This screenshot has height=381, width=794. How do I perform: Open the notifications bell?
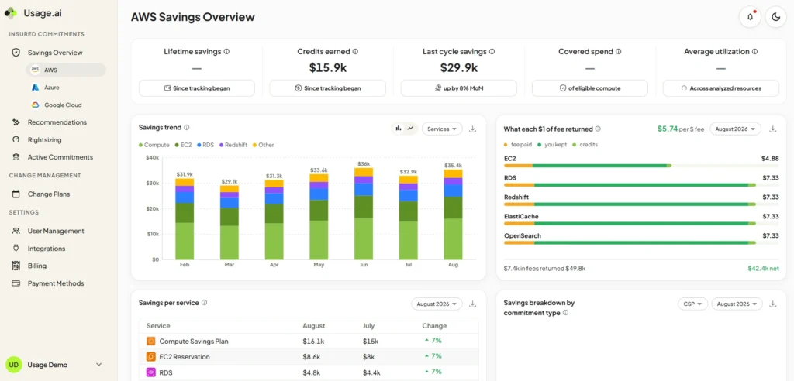pyautogui.click(x=750, y=17)
